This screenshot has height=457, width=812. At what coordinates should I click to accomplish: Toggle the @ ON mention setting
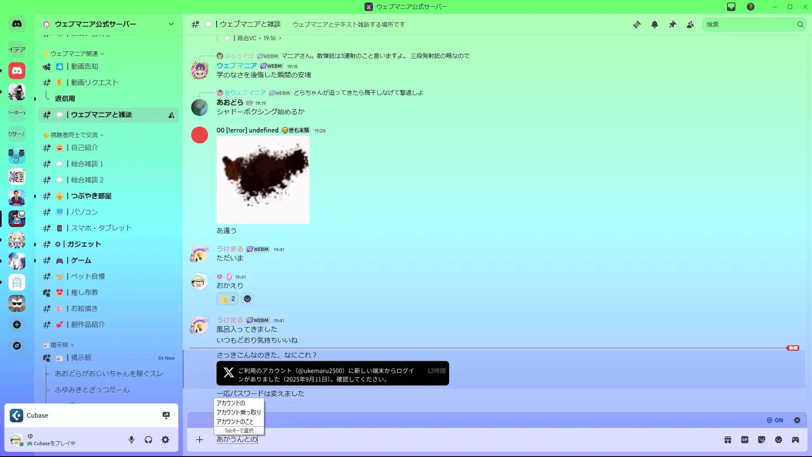pyautogui.click(x=775, y=420)
